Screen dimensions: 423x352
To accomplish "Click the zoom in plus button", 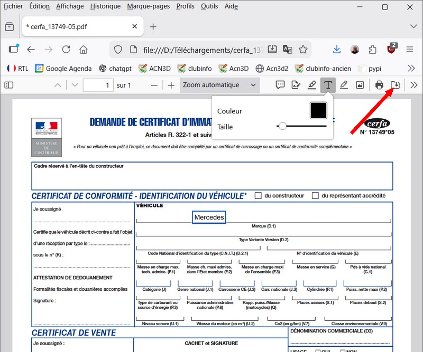I will pyautogui.click(x=171, y=85).
